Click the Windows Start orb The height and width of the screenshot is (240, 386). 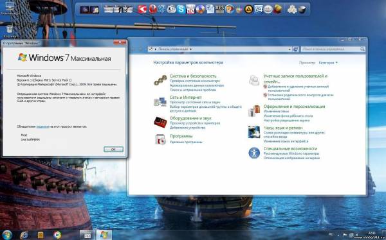tap(7, 235)
